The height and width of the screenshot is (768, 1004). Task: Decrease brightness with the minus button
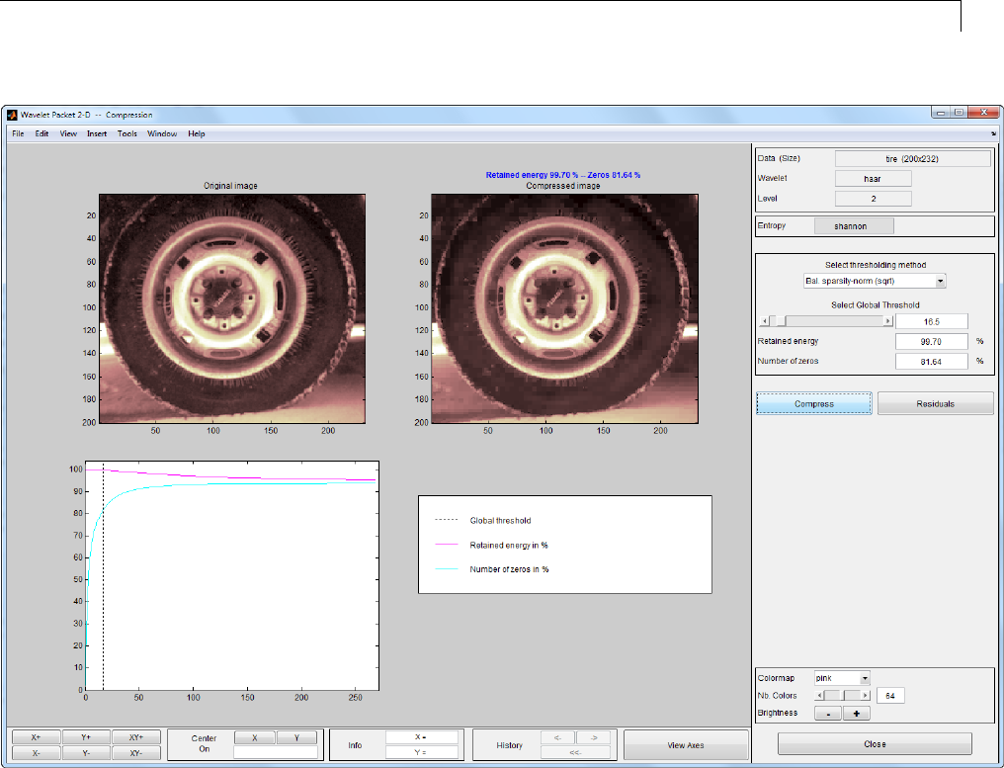click(827, 713)
